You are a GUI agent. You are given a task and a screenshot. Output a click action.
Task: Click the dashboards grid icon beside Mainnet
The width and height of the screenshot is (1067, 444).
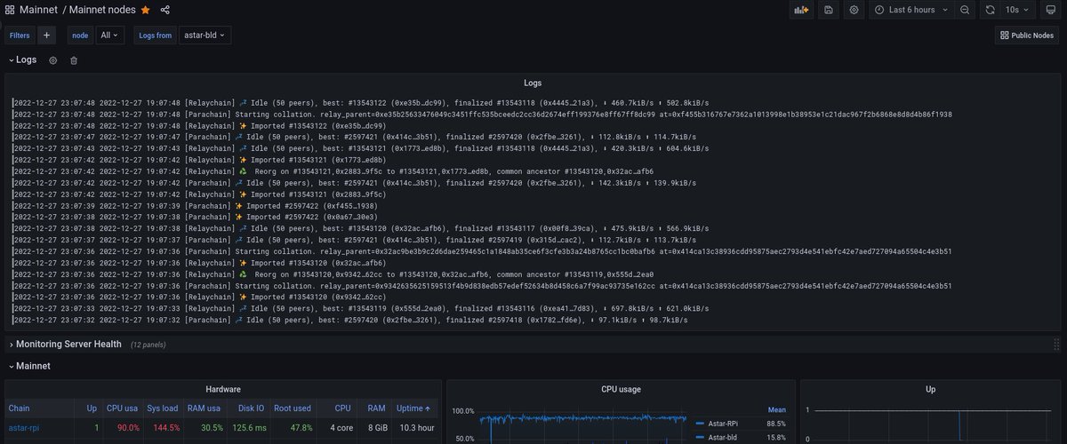11,10
